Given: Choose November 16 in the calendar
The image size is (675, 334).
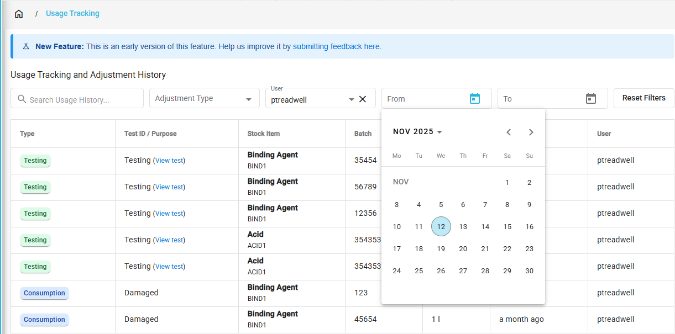Looking at the screenshot, I should (530, 226).
